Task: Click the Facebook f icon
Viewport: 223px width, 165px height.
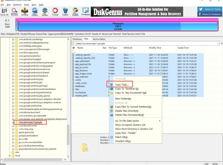Action: pyautogui.click(x=200, y=14)
